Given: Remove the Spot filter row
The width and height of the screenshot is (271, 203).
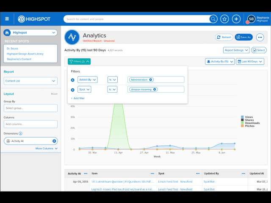Looking at the screenshot, I should click(72, 90).
